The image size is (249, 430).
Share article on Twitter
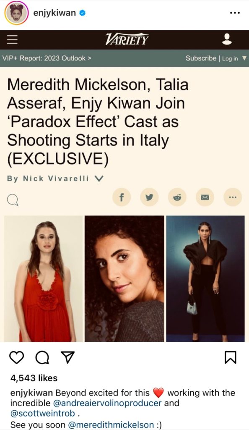[149, 197]
